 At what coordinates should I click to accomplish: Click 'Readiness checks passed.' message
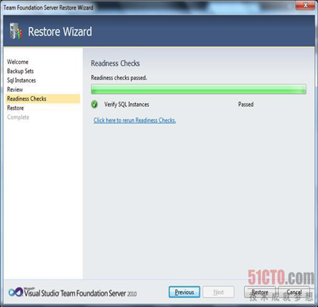click(119, 78)
